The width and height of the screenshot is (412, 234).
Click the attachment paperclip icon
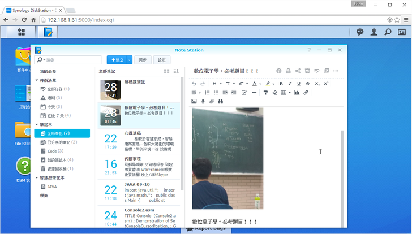[212, 101]
